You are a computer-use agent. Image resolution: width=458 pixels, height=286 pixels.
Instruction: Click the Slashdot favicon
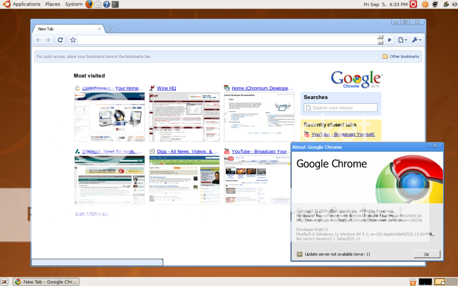(77, 151)
